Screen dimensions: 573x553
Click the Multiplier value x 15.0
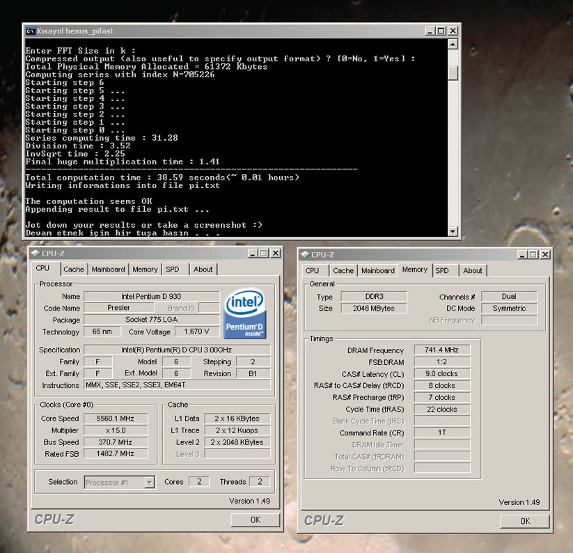coord(116,430)
